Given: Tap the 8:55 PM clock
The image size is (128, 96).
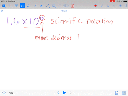Looking at the screenshot, I should [4, 1].
